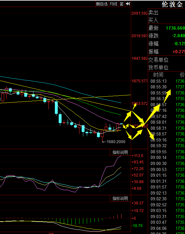185x234 pixels.
Task: Click the 卖出 sell row
Action: coord(166,12)
